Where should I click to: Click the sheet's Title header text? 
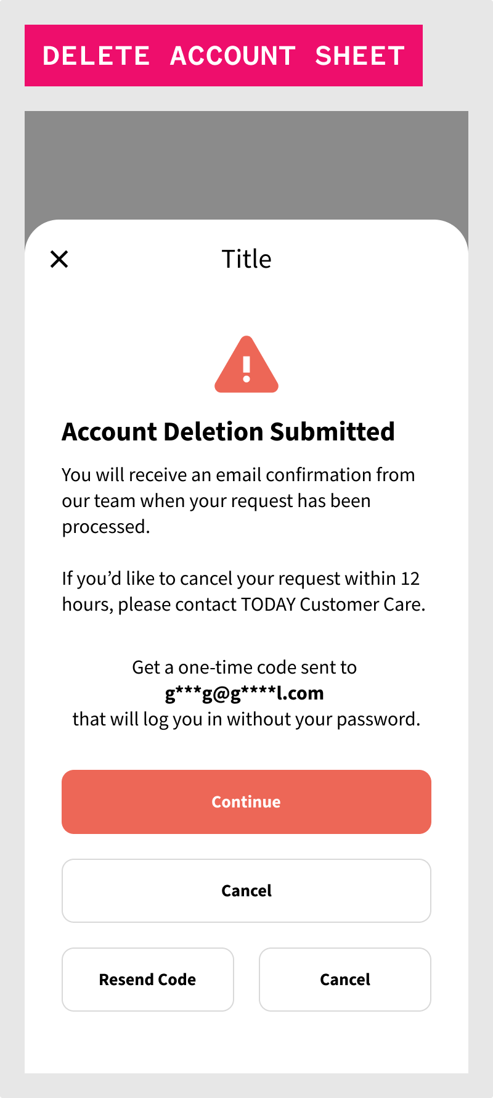[246, 259]
